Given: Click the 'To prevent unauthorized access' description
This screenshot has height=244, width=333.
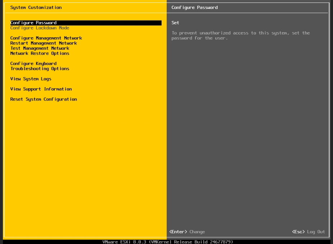Looking at the screenshot, I should click(x=240, y=36).
